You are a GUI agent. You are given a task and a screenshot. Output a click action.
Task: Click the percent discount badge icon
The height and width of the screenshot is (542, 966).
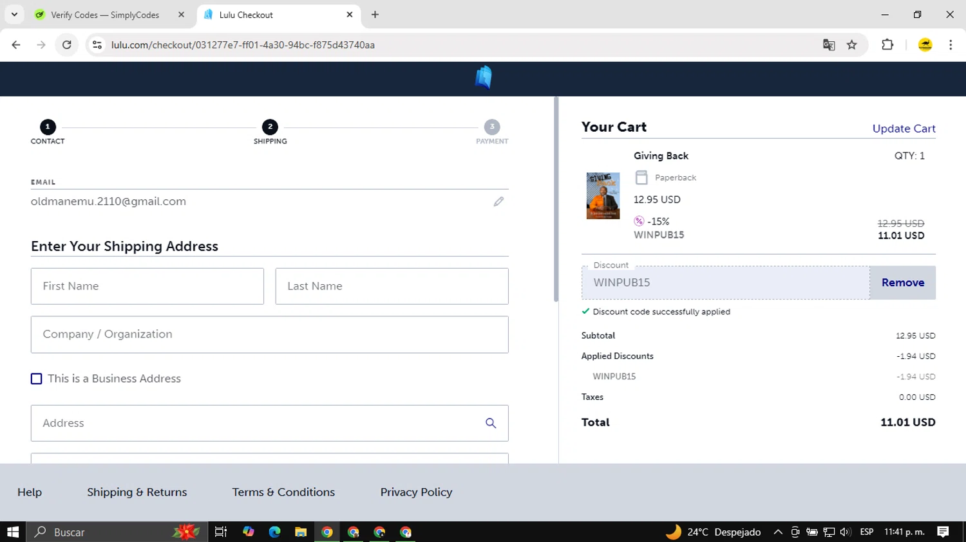(x=639, y=221)
